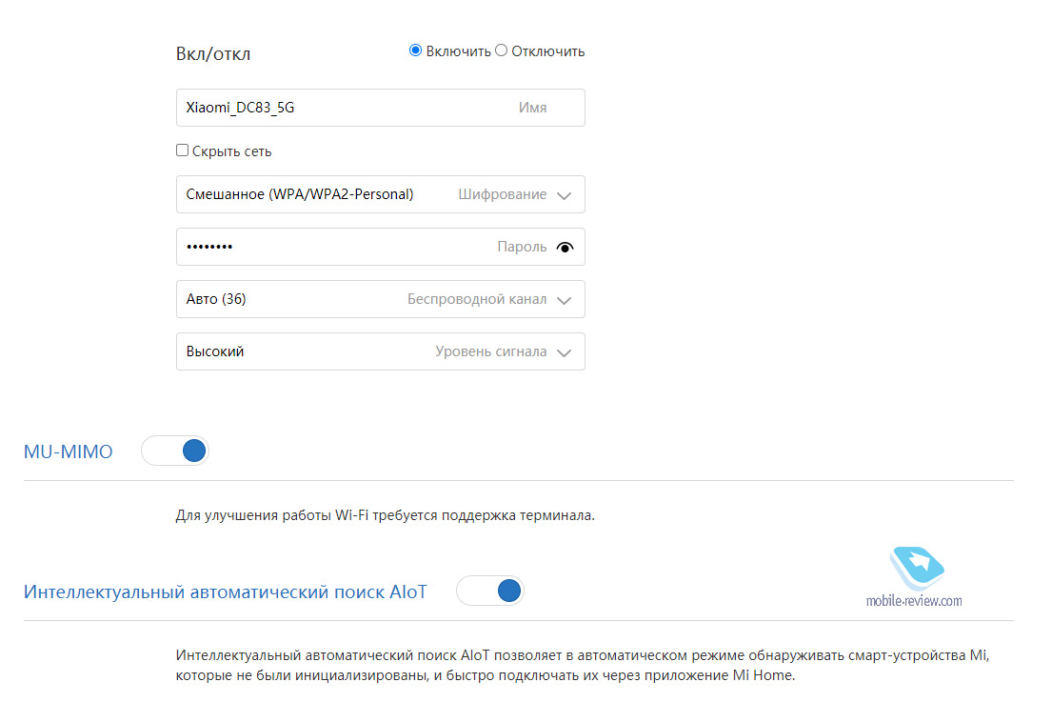Check the Скрыть сеть checkbox

[x=182, y=150]
